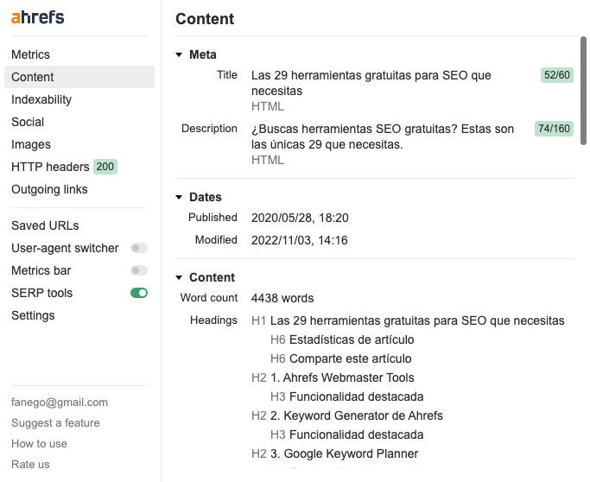Open Suggest a feature link
Screen dimensions: 590x482
(x=55, y=423)
